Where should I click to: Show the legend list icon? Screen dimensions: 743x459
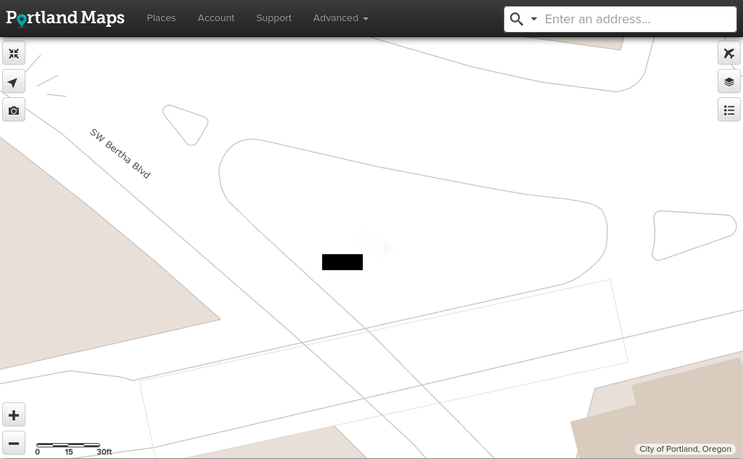(x=729, y=110)
